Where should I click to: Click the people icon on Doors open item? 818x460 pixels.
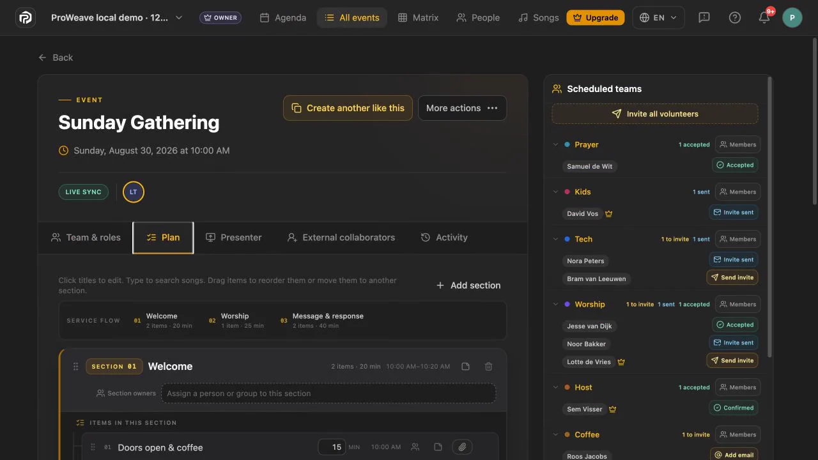point(415,447)
